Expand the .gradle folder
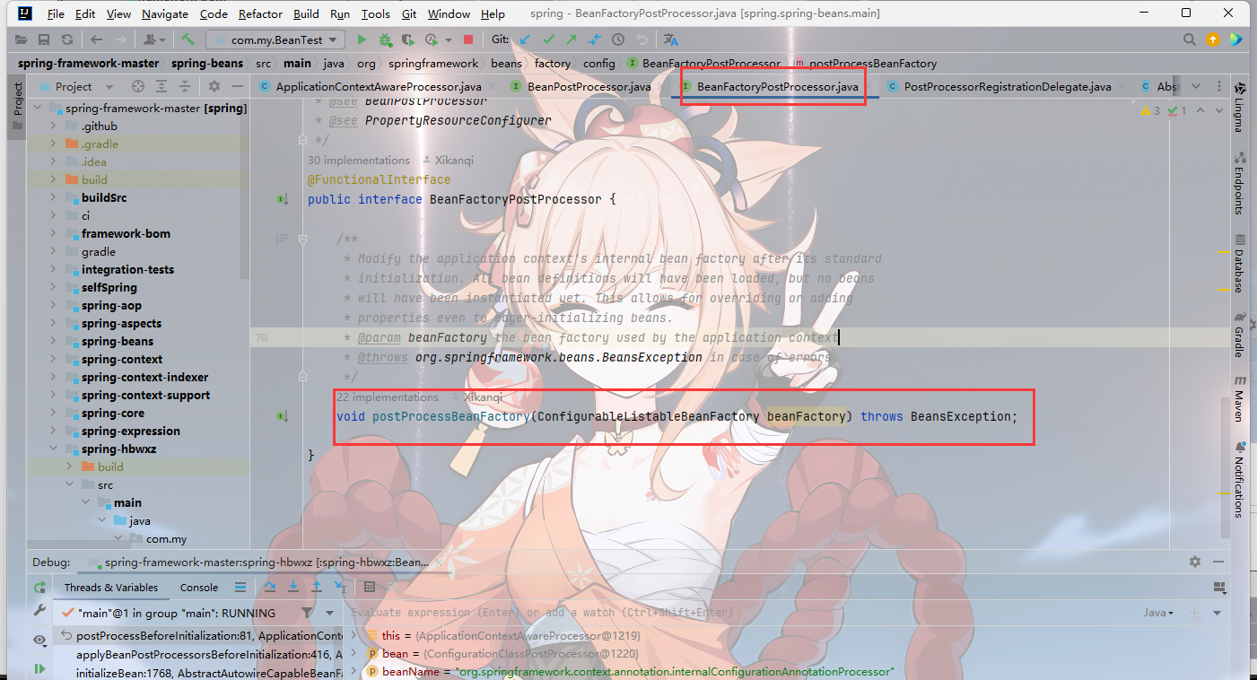The height and width of the screenshot is (680, 1257). point(54,144)
